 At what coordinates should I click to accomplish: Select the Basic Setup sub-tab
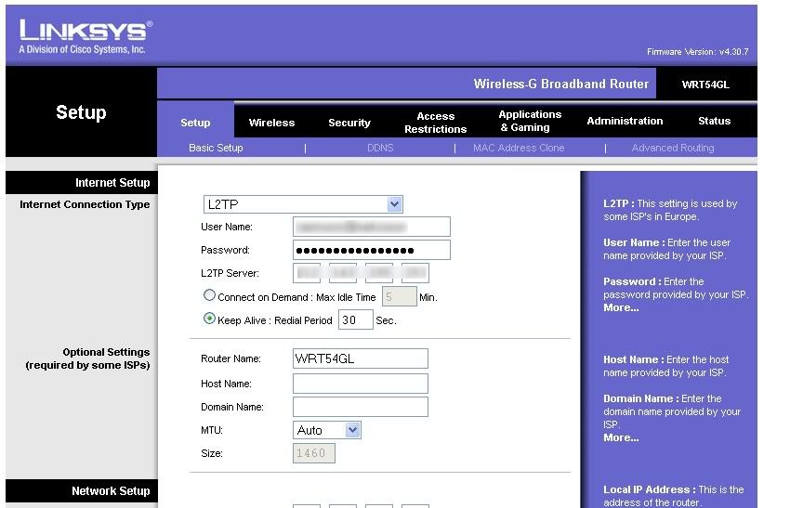tap(216, 148)
